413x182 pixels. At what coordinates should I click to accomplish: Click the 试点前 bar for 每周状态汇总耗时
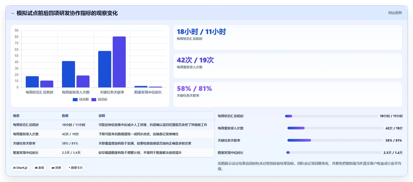[32, 82]
